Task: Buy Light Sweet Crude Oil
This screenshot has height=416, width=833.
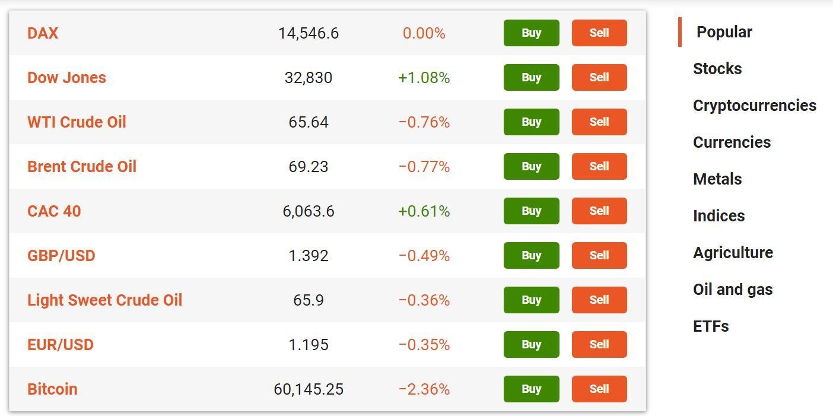Action: pos(531,300)
